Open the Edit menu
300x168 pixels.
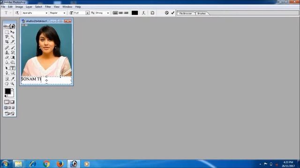10,7
